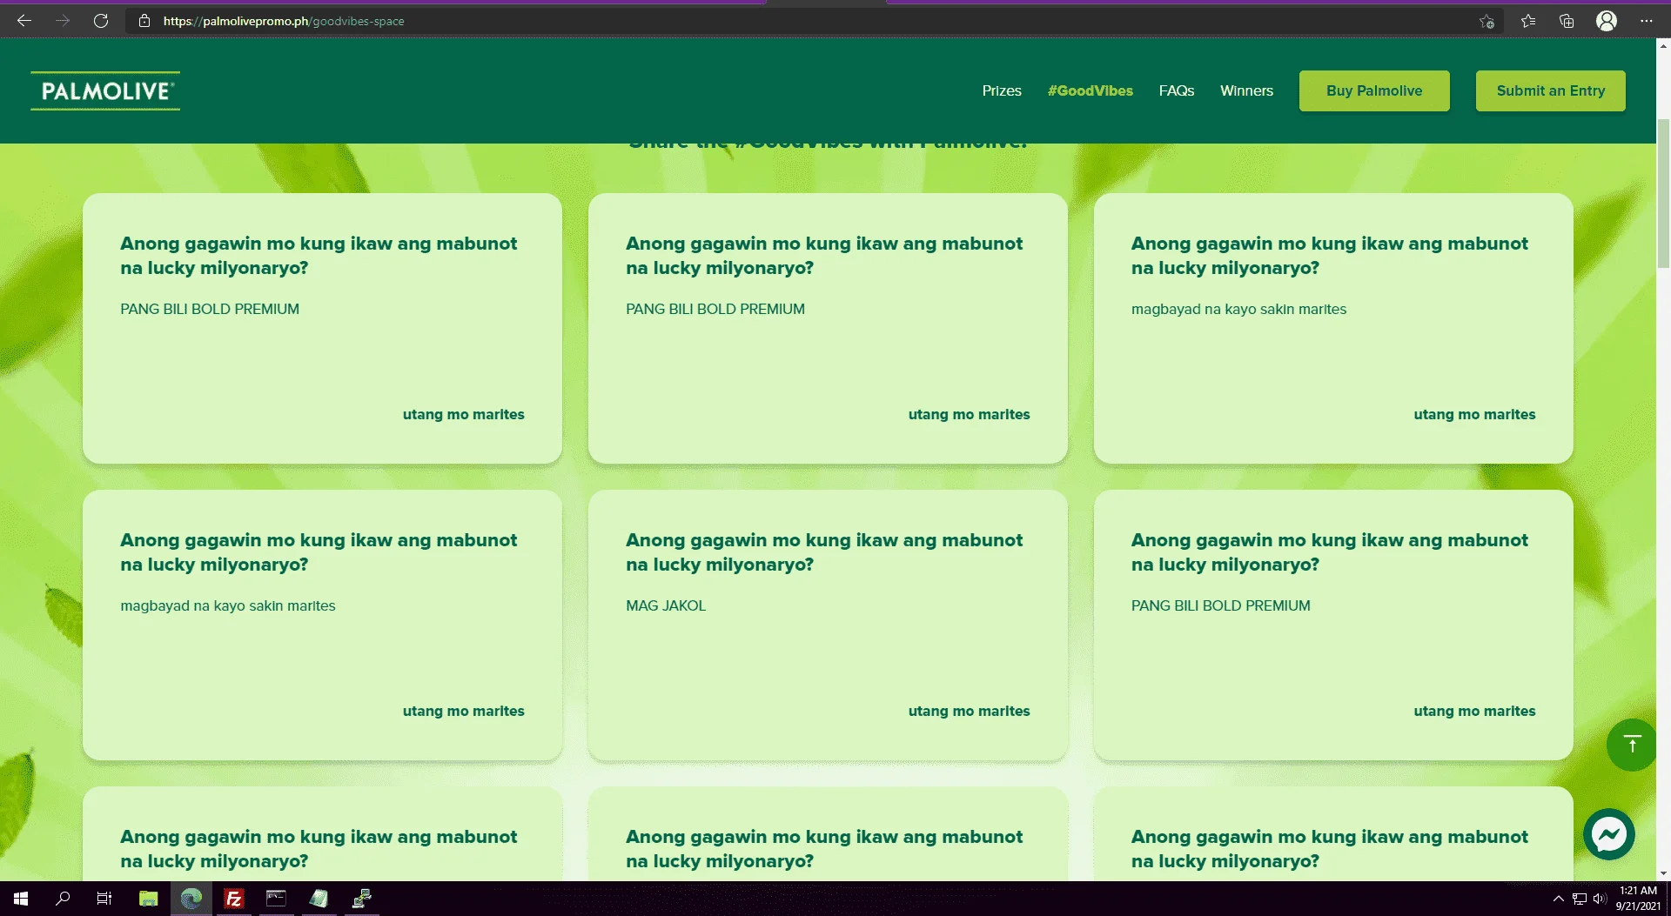Add this page to favorites
The height and width of the screenshot is (916, 1671).
pyautogui.click(x=1486, y=21)
